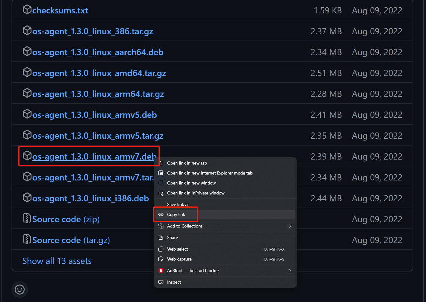
Task: Click the 2.51 MB size of amd64.tar.gz
Action: pos(326,73)
